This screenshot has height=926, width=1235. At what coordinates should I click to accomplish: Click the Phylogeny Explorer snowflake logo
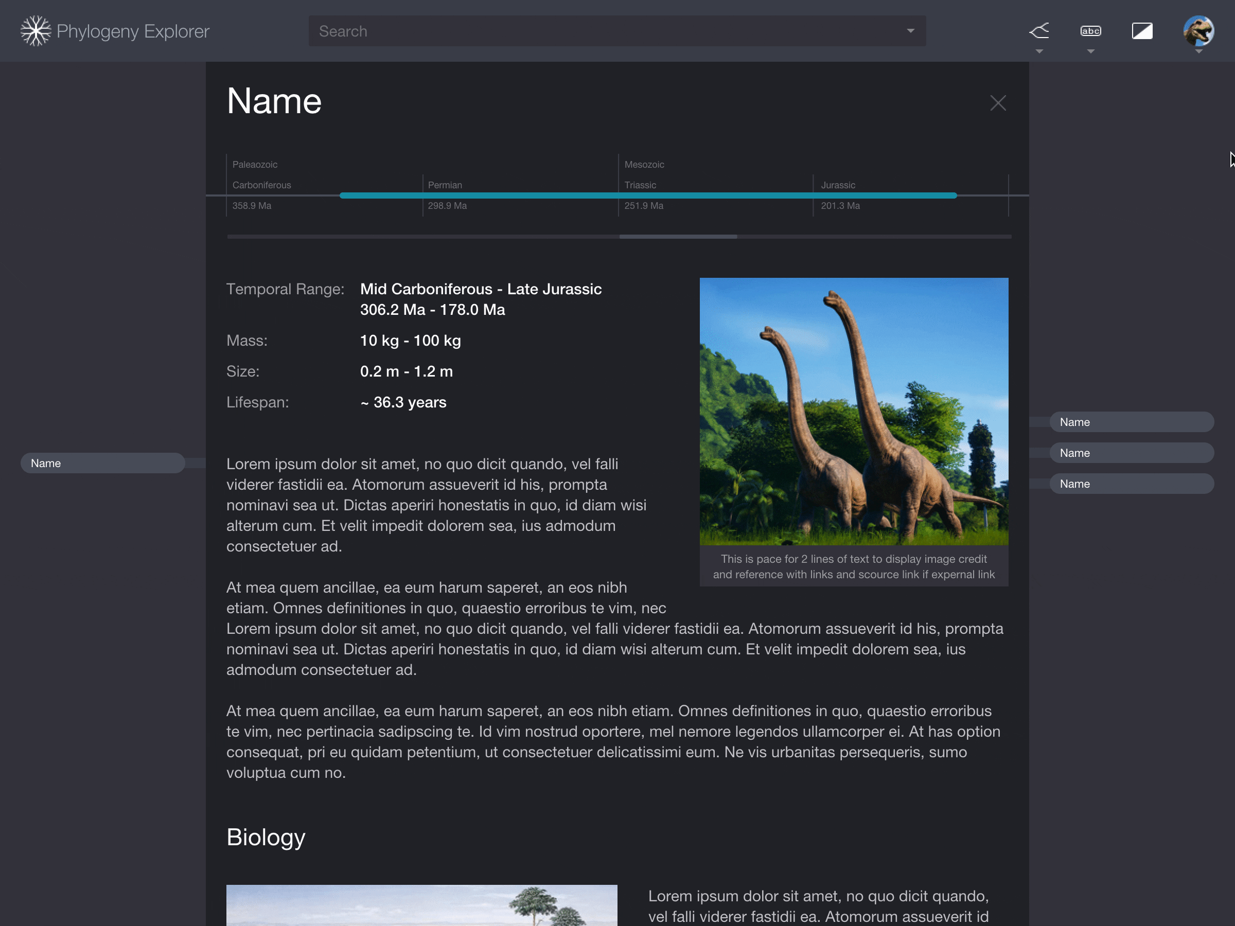tap(36, 31)
